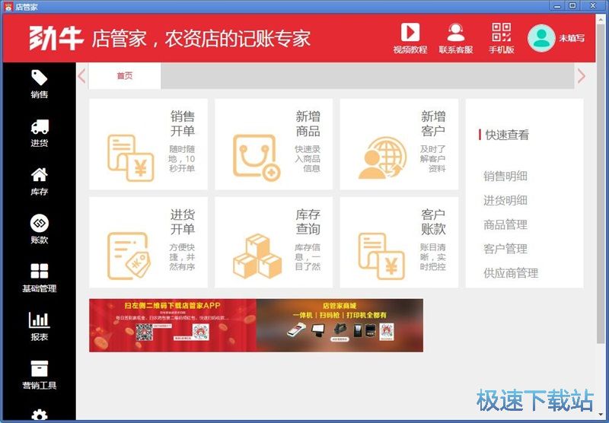Image resolution: width=609 pixels, height=423 pixels.
Task: Open the 供应商管理 quick link
Action: [511, 273]
